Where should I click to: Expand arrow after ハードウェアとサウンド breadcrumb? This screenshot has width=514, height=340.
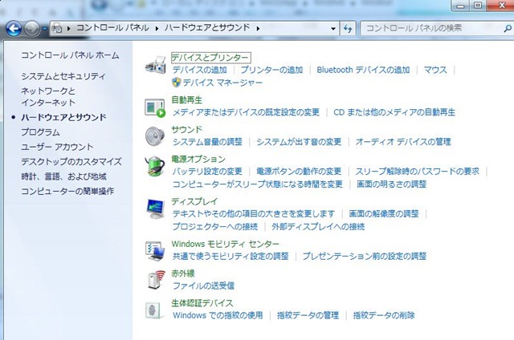259,29
